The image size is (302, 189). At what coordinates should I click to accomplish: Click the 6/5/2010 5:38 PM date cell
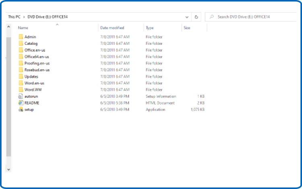[x=115, y=103]
